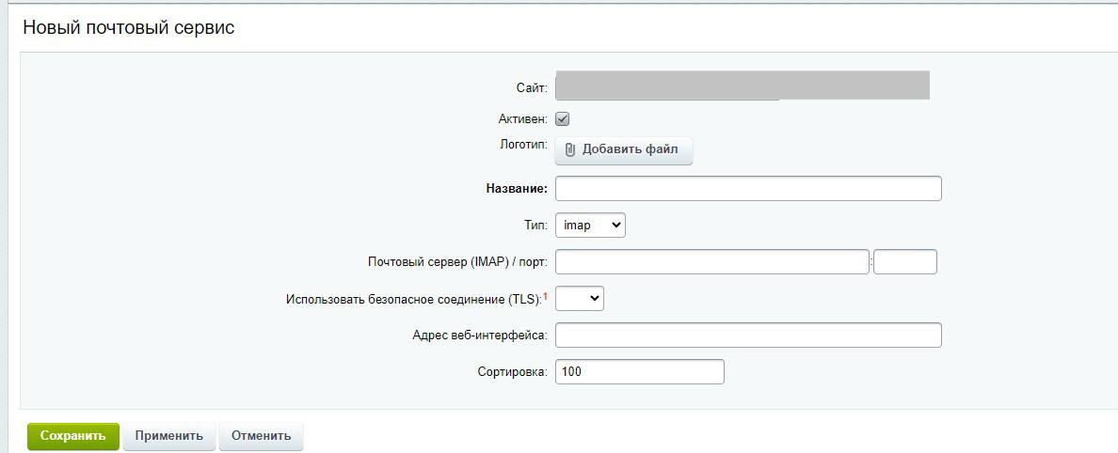Click the greyed-out Сайт field

[742, 85]
